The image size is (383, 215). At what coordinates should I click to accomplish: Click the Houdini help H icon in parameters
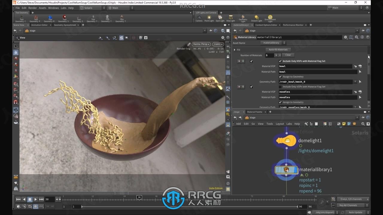pos(351,37)
